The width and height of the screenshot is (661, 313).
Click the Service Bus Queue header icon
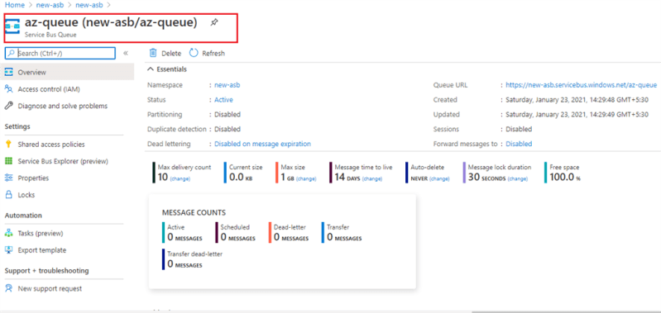pyautogui.click(x=12, y=26)
